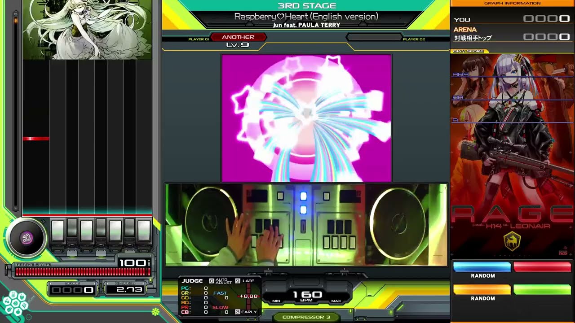Click the vertical lane progress bar
This screenshot has height=323, width=575.
[x=16, y=111]
